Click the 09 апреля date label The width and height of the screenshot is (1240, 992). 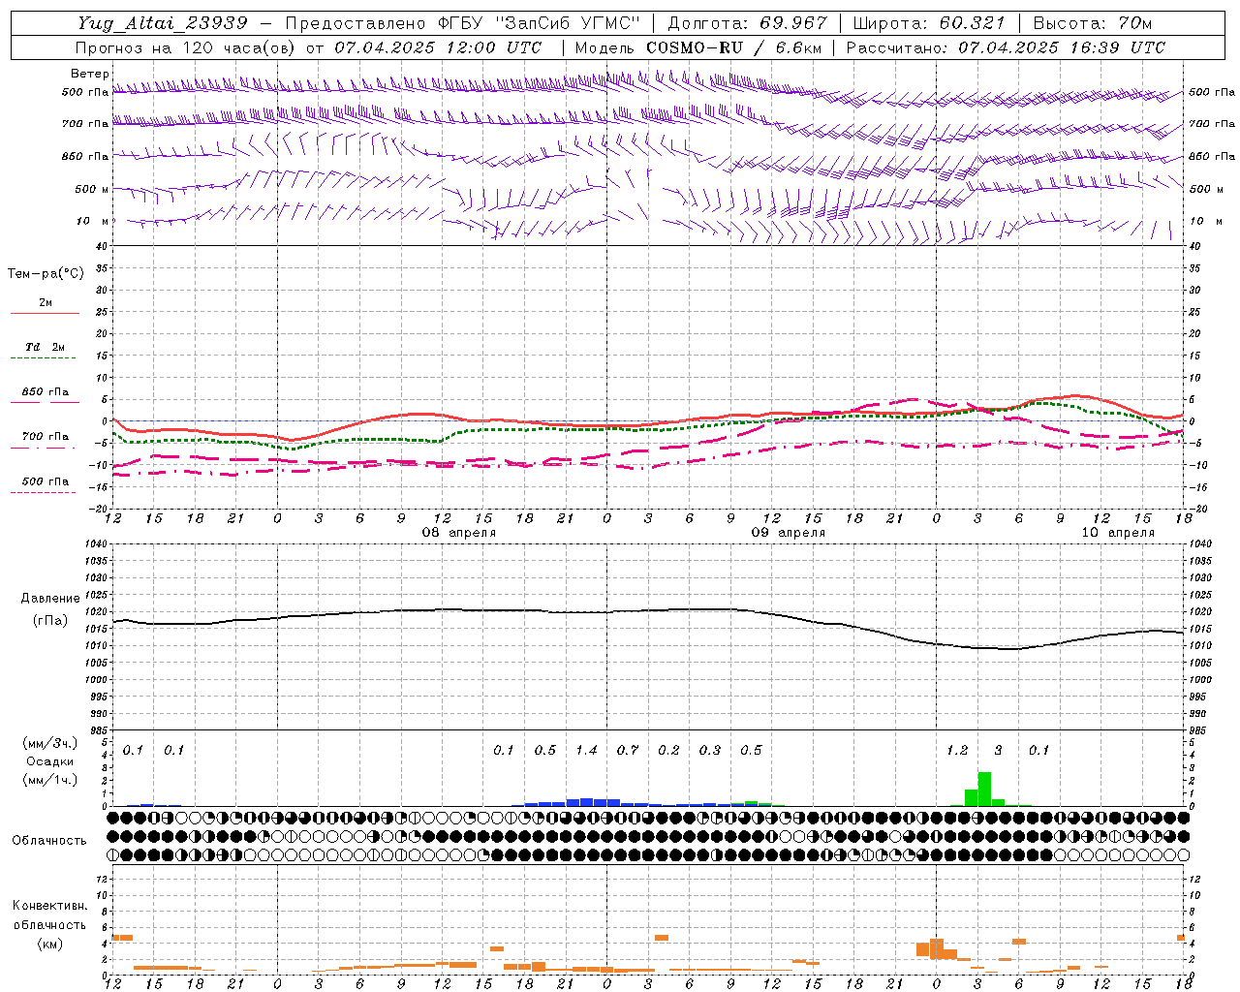coord(789,532)
